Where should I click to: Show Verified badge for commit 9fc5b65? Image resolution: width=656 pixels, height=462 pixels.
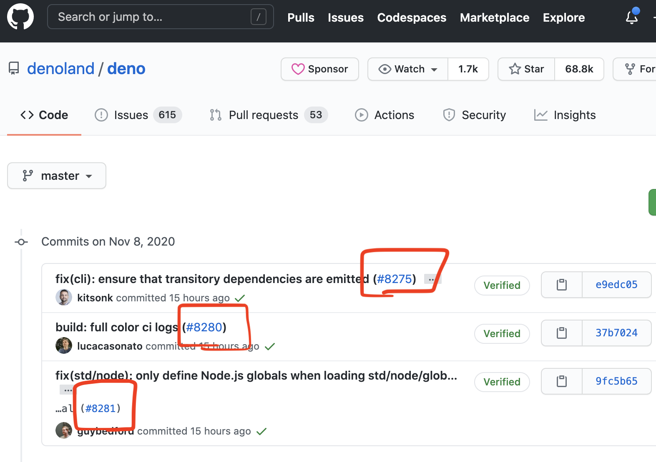coord(502,382)
